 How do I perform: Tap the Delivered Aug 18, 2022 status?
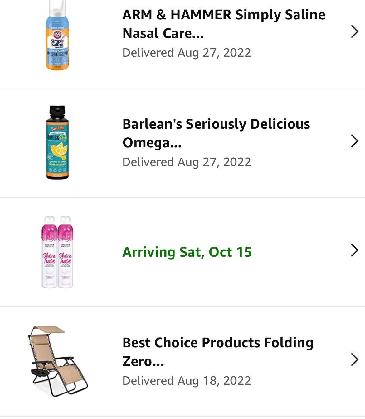187,381
